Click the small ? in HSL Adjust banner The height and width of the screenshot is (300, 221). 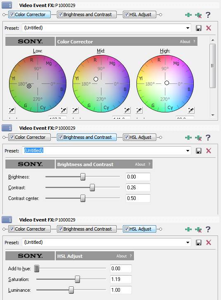[x=131, y=256]
